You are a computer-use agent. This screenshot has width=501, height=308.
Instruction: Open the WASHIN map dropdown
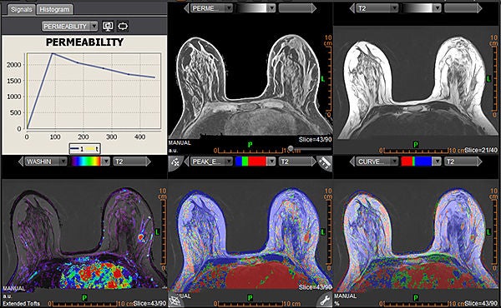(x=46, y=161)
